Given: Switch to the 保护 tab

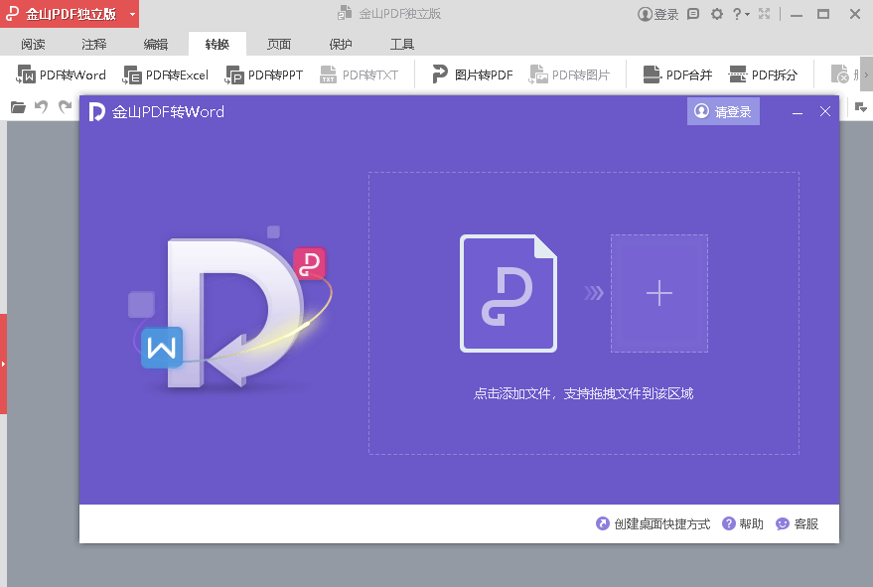Looking at the screenshot, I should pyautogui.click(x=341, y=44).
